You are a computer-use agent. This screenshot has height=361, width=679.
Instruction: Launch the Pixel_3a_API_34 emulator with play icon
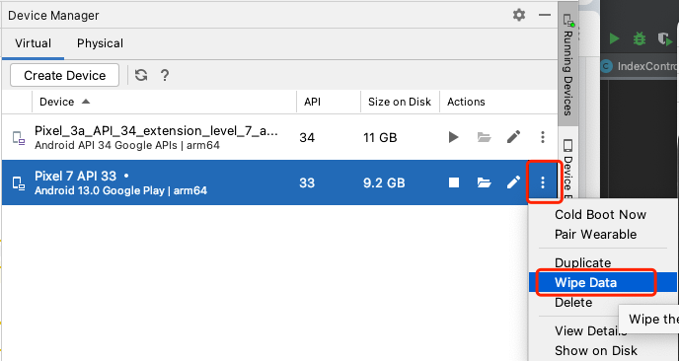click(453, 138)
